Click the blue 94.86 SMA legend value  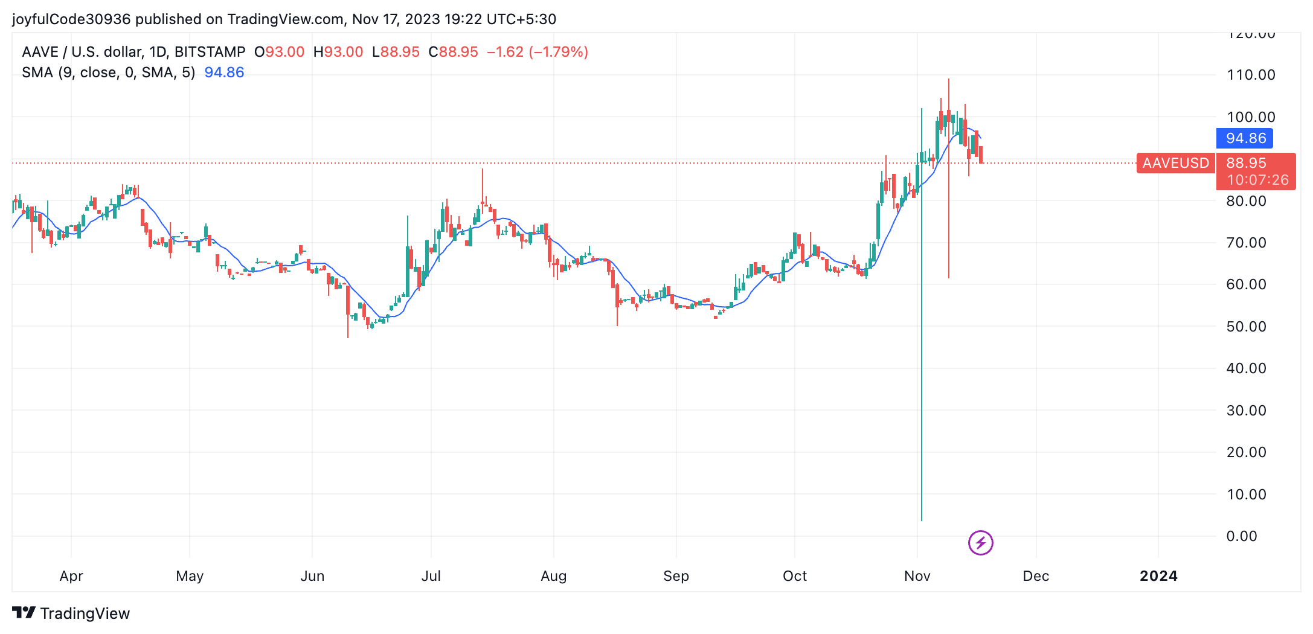[224, 72]
